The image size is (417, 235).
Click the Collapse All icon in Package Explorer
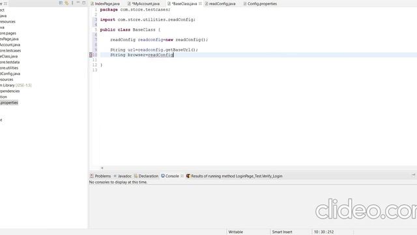pos(61,3)
